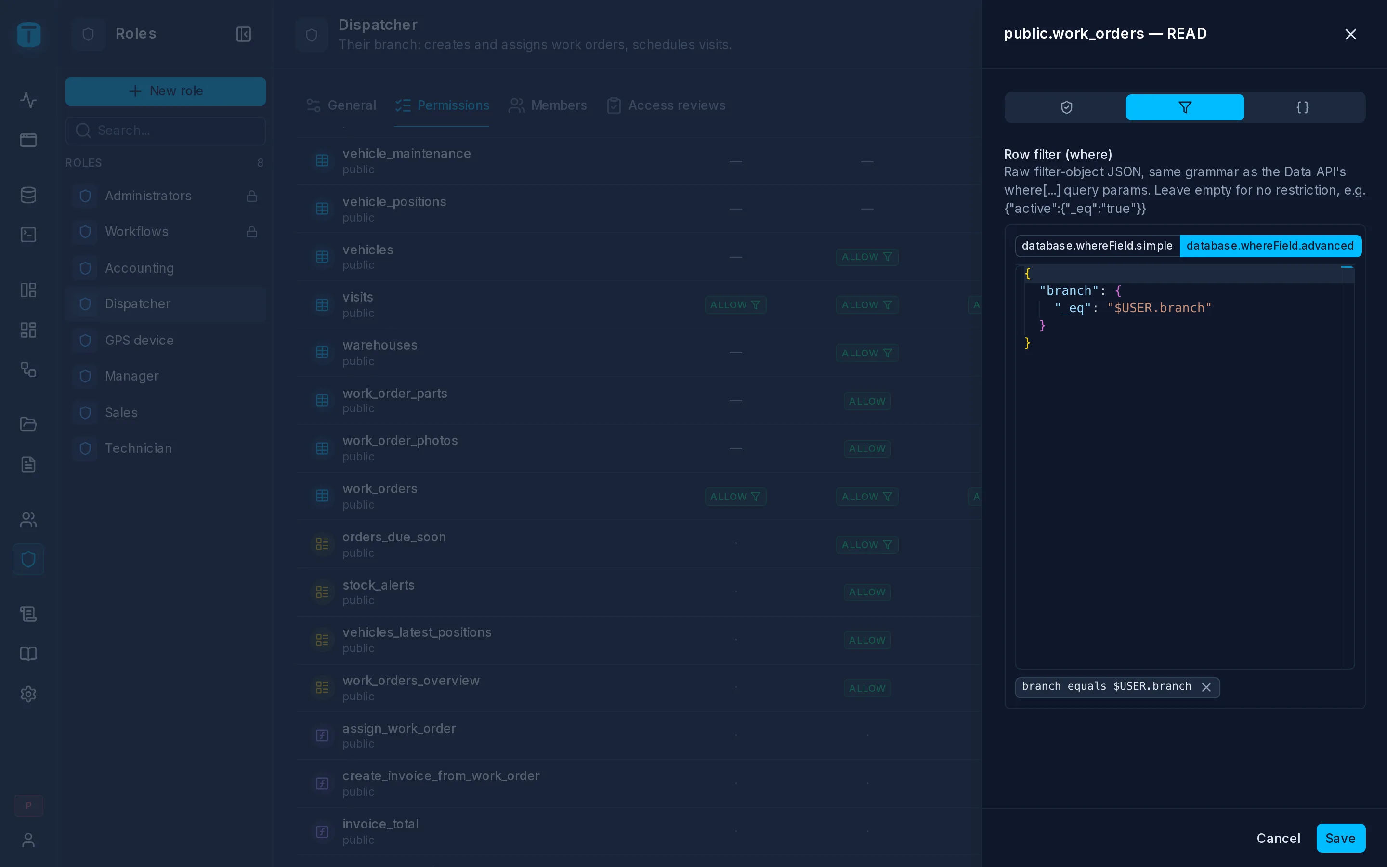The height and width of the screenshot is (867, 1387).
Task: Open the Access reviews tab
Action: coord(666,105)
